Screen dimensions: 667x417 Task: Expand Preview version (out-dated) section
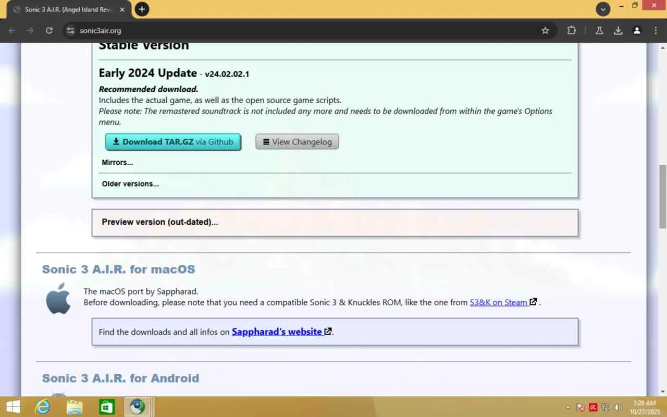160,222
